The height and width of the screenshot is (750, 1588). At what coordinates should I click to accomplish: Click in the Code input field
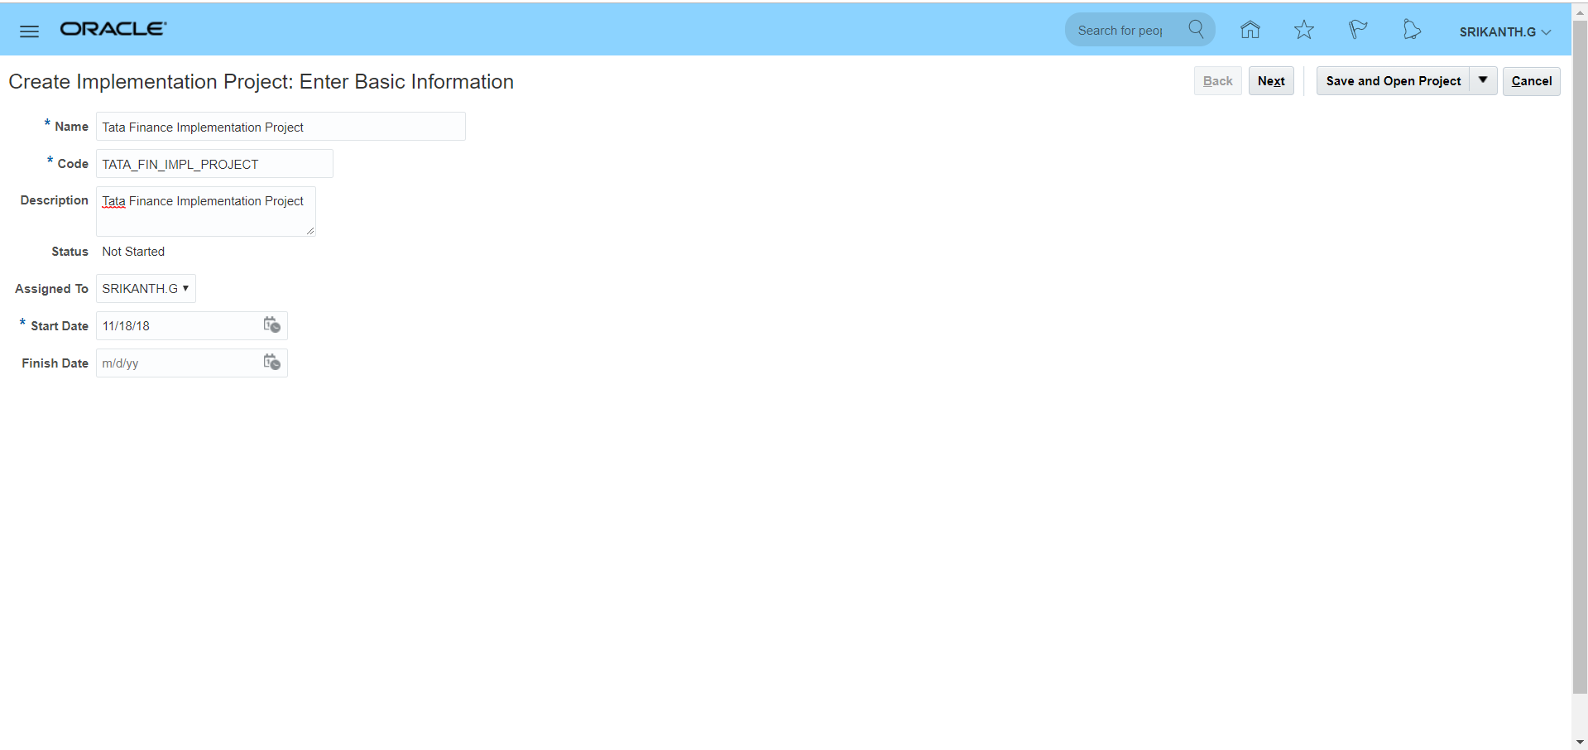[x=214, y=164]
